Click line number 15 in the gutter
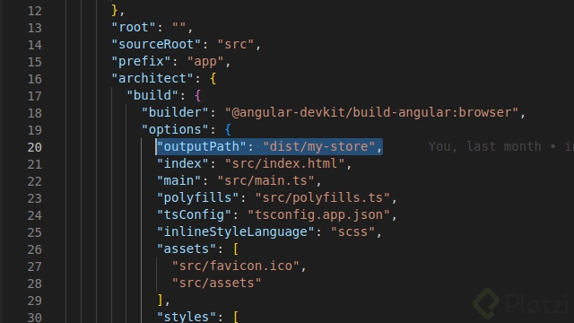 [x=35, y=62]
